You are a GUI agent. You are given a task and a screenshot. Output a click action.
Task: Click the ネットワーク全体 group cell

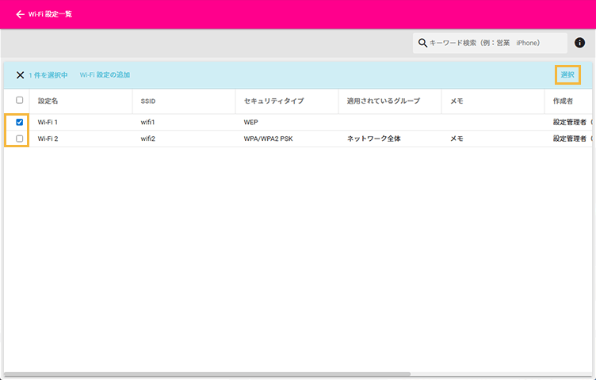[373, 139]
